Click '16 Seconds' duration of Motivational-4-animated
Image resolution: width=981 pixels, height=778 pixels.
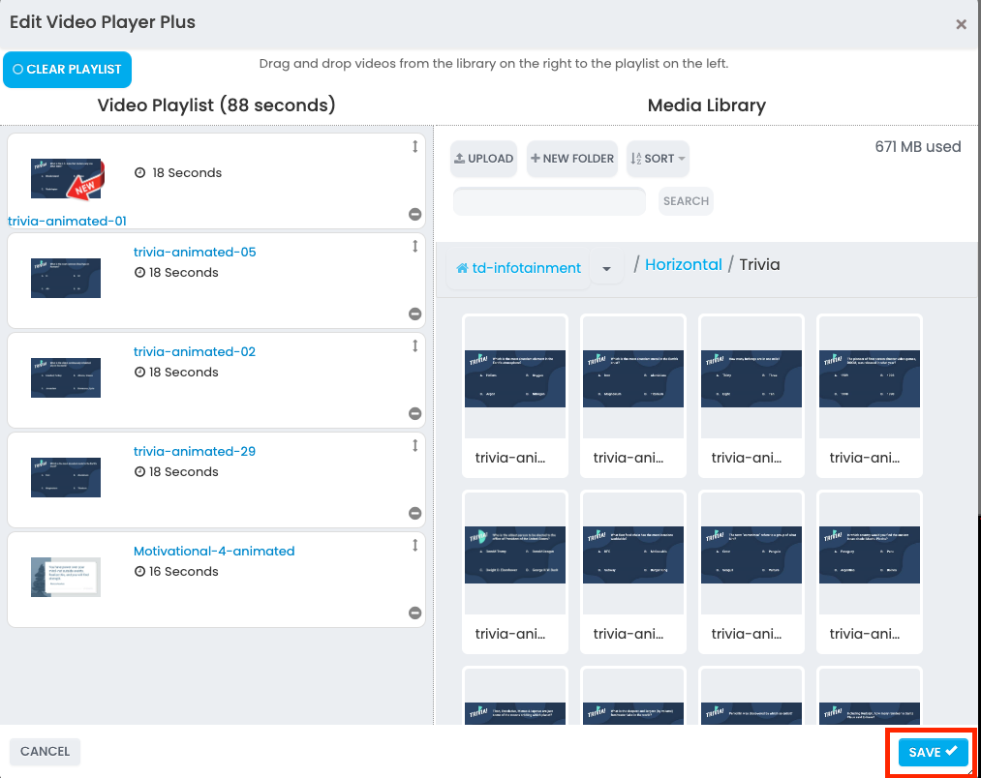point(183,572)
